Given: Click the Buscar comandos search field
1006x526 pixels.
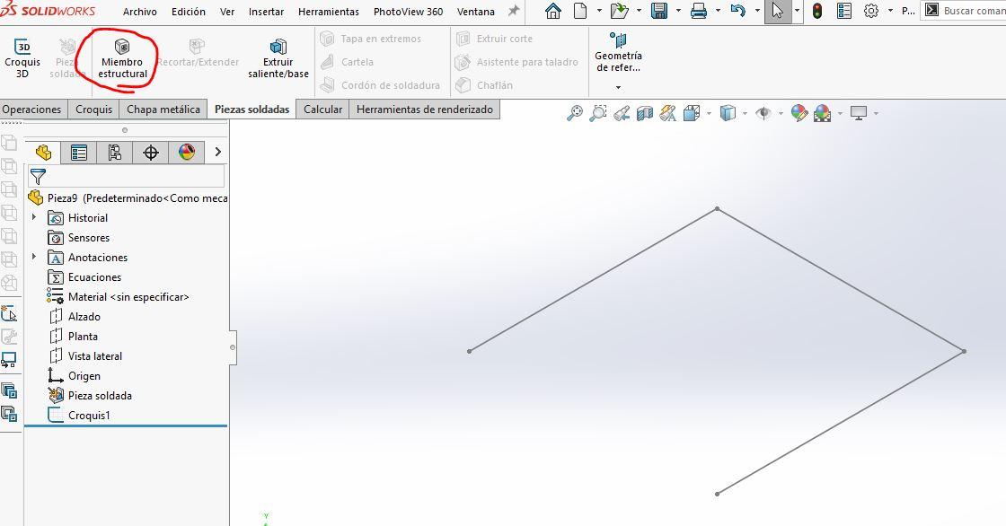Looking at the screenshot, I should [972, 12].
